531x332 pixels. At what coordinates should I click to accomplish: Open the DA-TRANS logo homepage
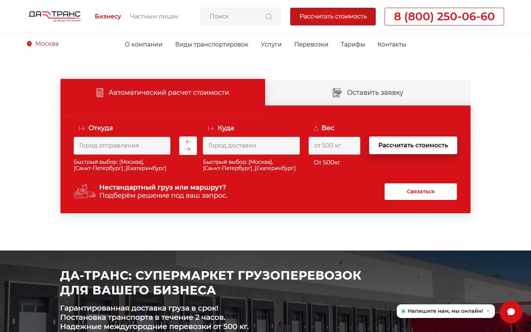(55, 16)
